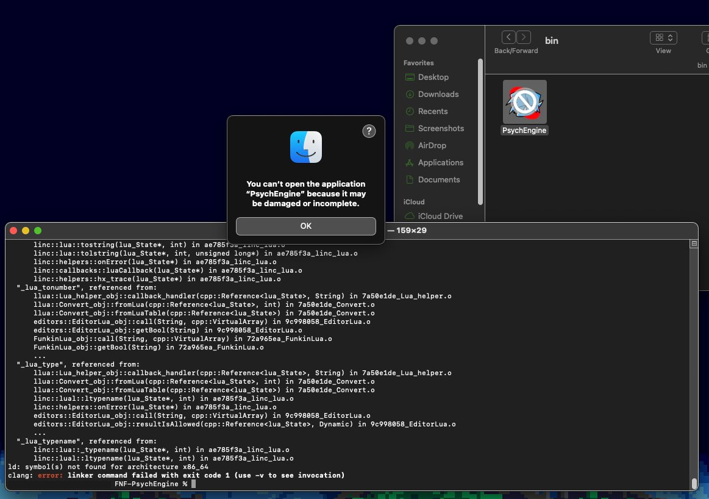Image resolution: width=709 pixels, height=499 pixels.
Task: Open Downloads in Finder sidebar
Action: (438, 94)
